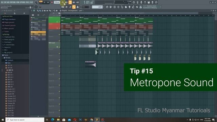The image size is (217, 122).
Task: Click the stamp tool icon in toolbar
Action: (78, 7)
